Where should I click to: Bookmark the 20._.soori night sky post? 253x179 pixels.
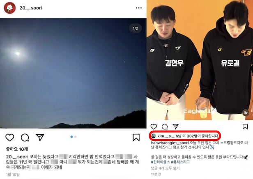(x=136, y=138)
